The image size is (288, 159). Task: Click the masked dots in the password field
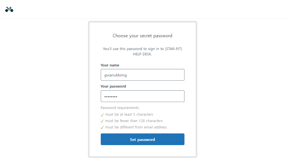pyautogui.click(x=111, y=96)
